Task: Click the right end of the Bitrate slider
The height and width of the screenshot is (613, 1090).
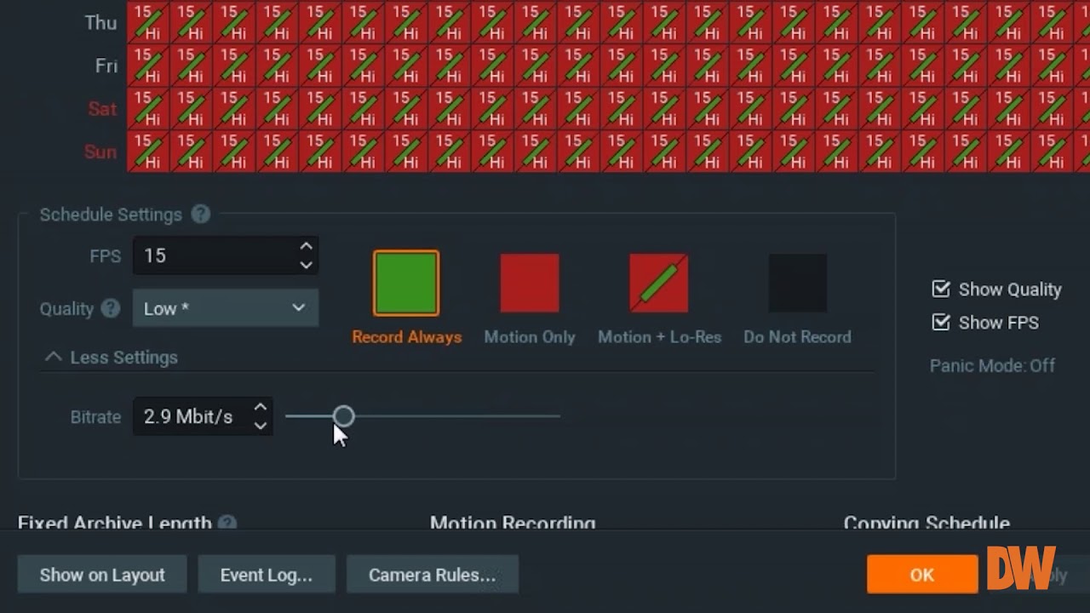Action: [558, 416]
